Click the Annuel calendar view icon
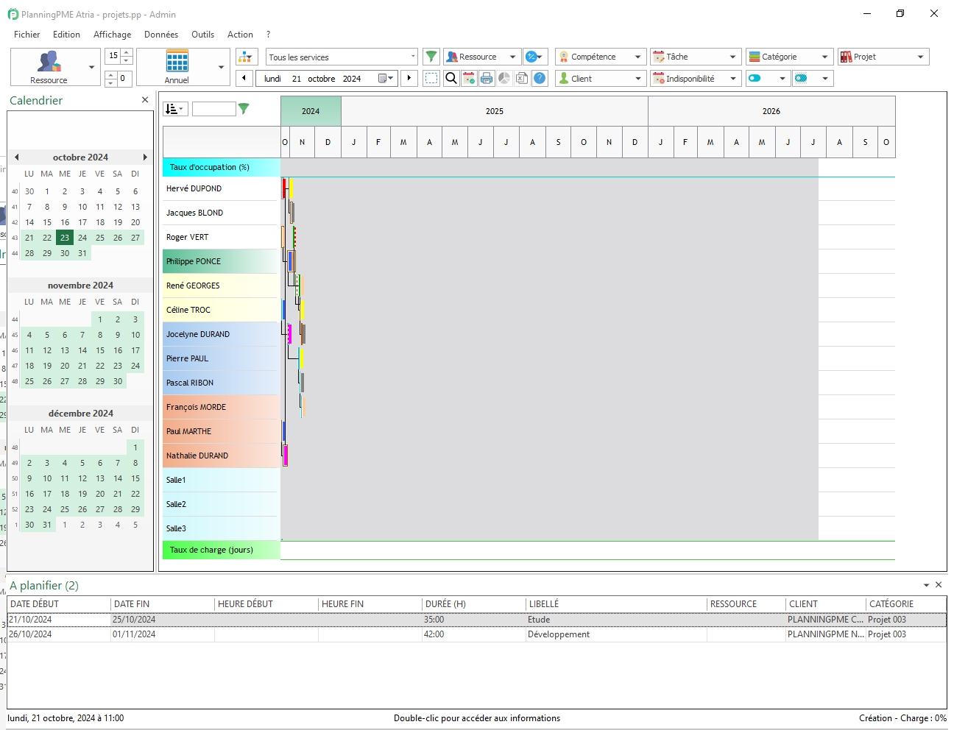Viewport: 954px width, 730px height. pyautogui.click(x=177, y=61)
